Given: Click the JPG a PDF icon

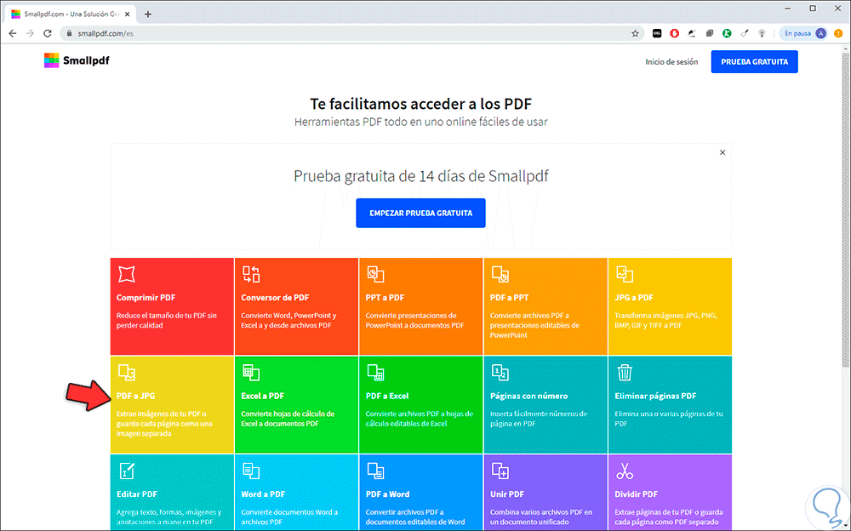Looking at the screenshot, I should 625,274.
